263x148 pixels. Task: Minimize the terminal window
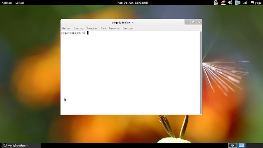point(187,22)
